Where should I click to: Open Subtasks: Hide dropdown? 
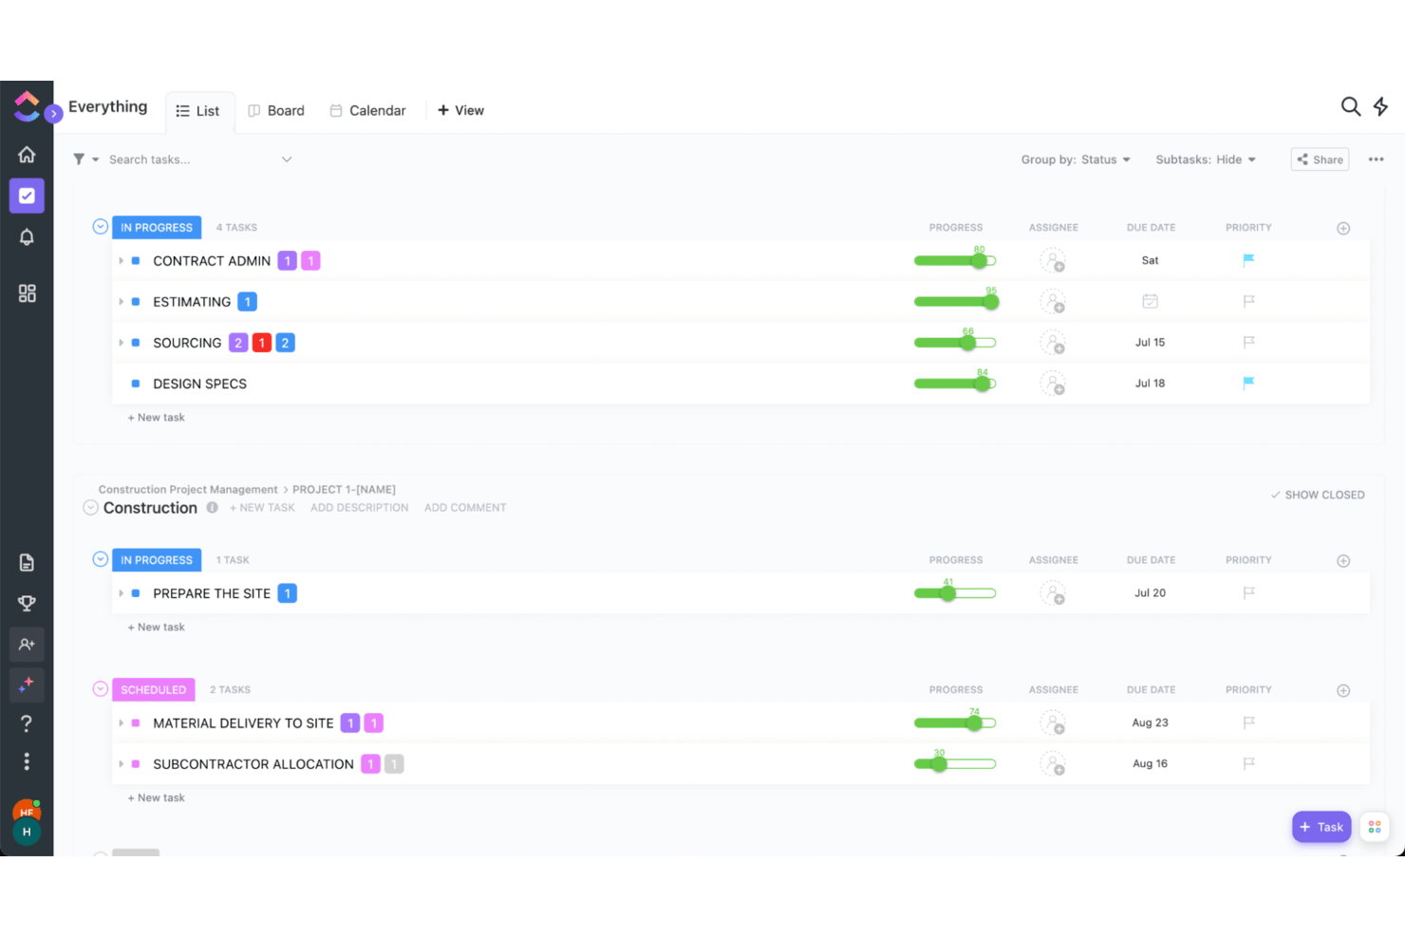(1206, 159)
